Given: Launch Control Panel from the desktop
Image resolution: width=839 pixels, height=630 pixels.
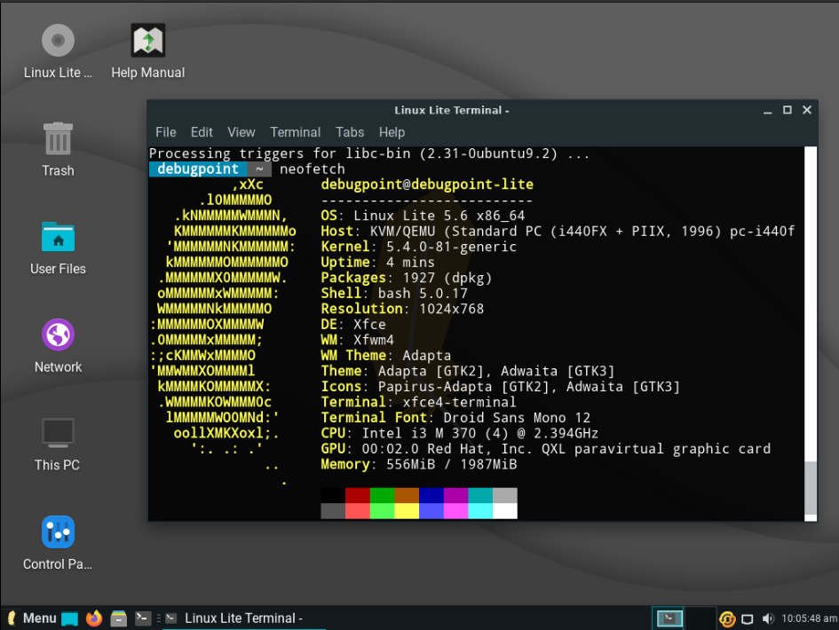Looking at the screenshot, I should click(x=57, y=531).
